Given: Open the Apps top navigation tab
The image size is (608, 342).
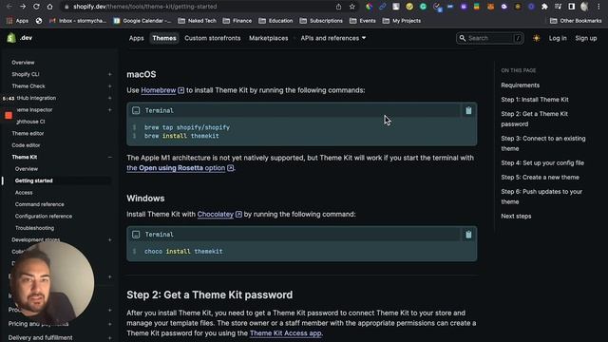Looking at the screenshot, I should (136, 38).
